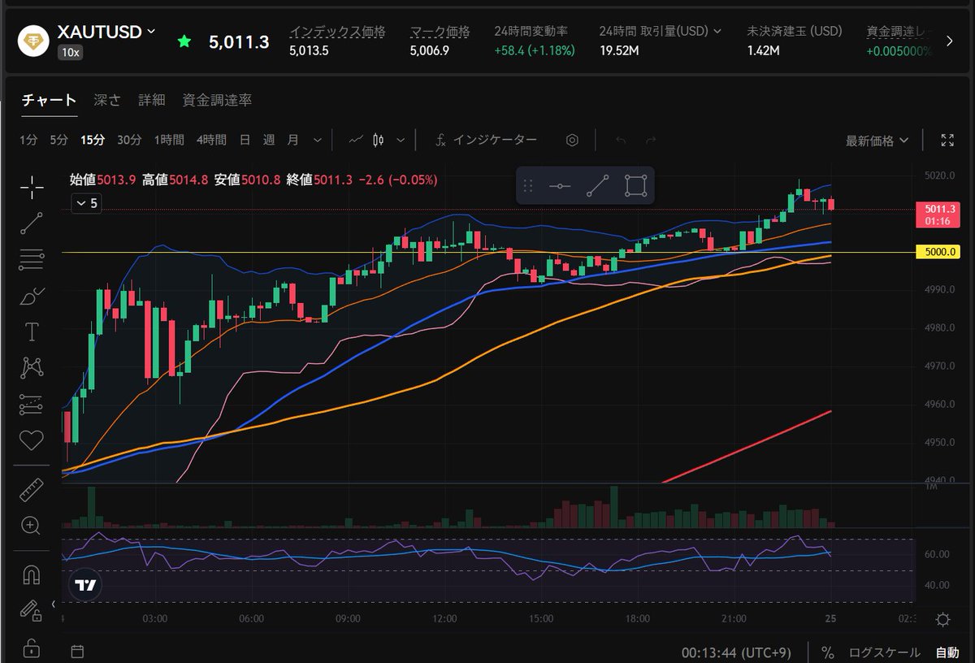Toggle the magnet snap mode
The image size is (975, 663).
coord(32,575)
